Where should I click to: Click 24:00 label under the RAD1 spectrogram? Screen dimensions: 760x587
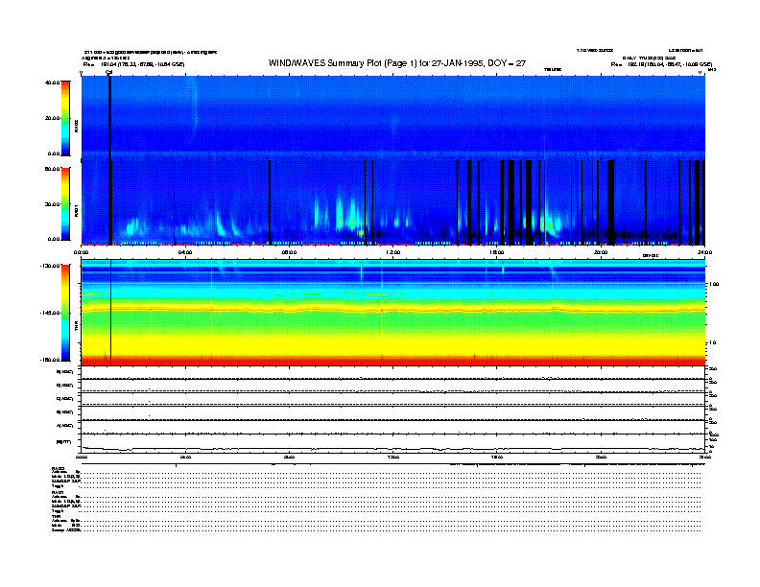coord(704,252)
